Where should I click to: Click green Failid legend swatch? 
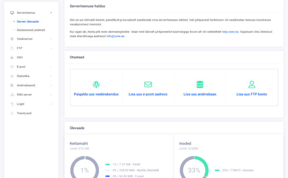coord(107,164)
